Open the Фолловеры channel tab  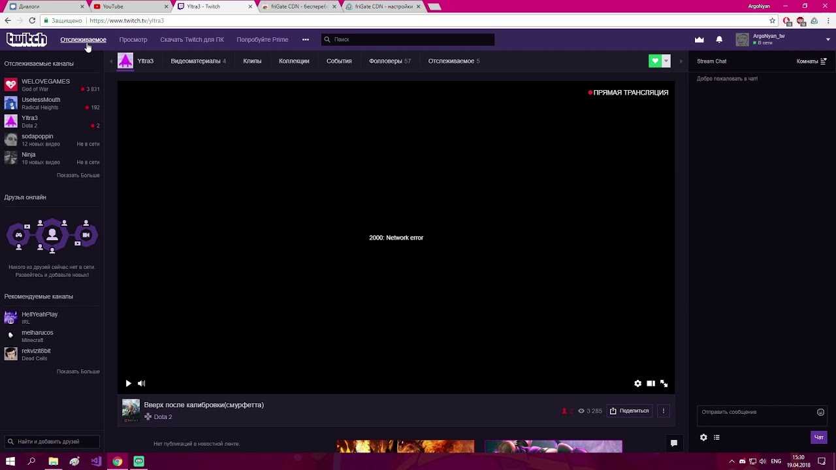[x=390, y=61]
